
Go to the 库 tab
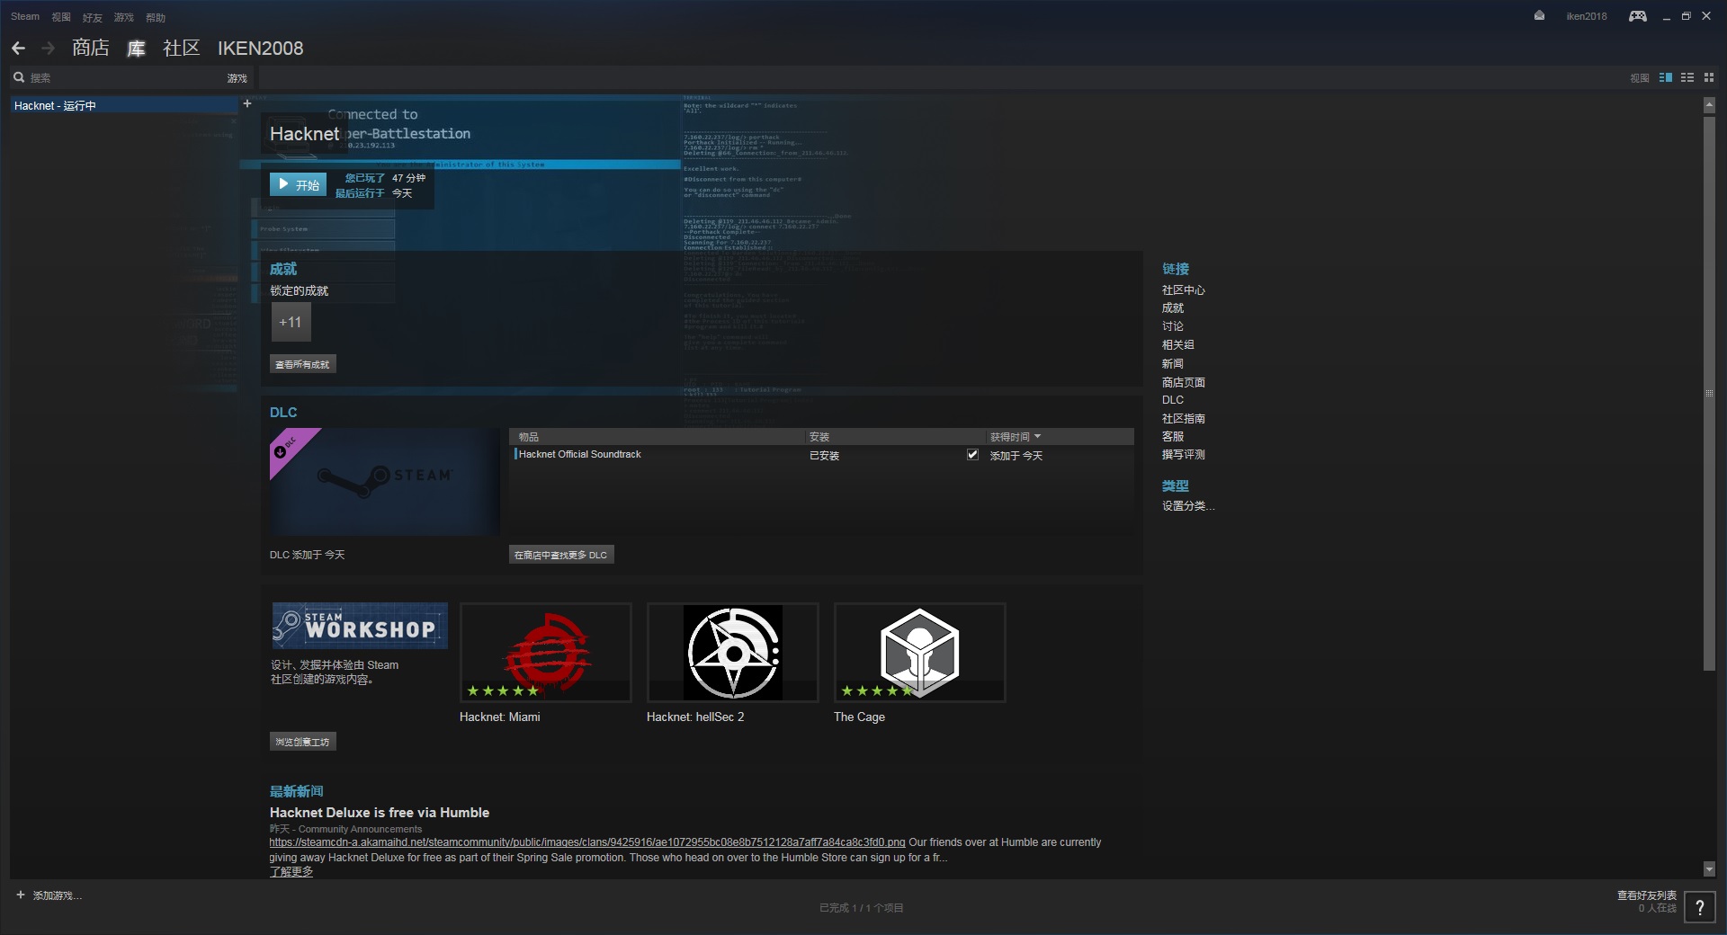[136, 48]
